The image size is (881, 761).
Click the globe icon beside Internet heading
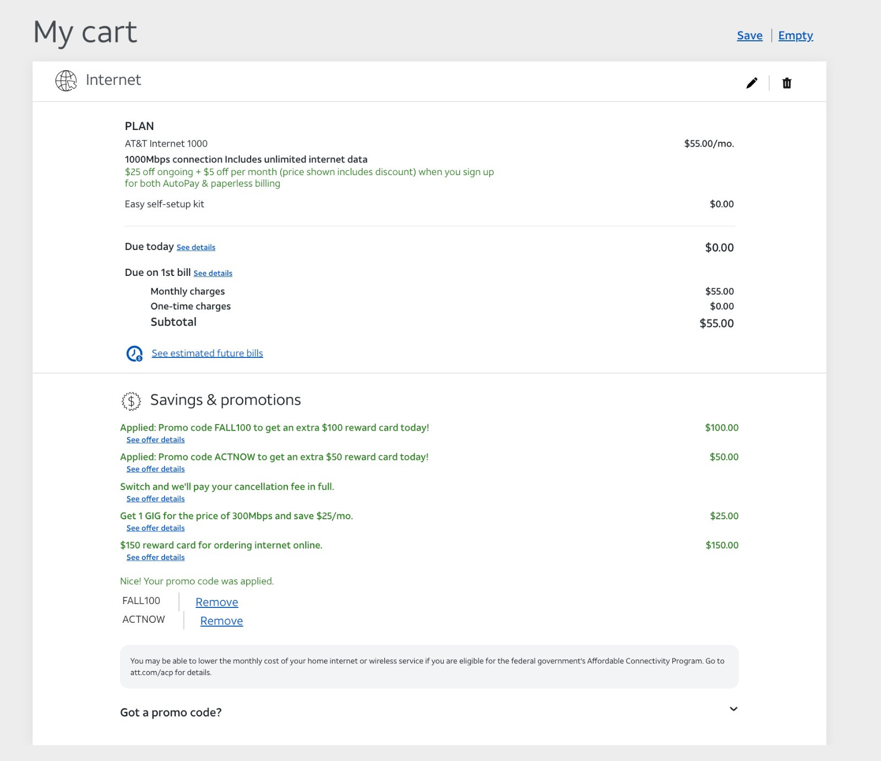pyautogui.click(x=66, y=81)
